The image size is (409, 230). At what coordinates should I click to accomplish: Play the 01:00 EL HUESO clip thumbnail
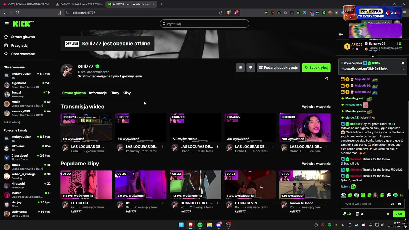86,185
